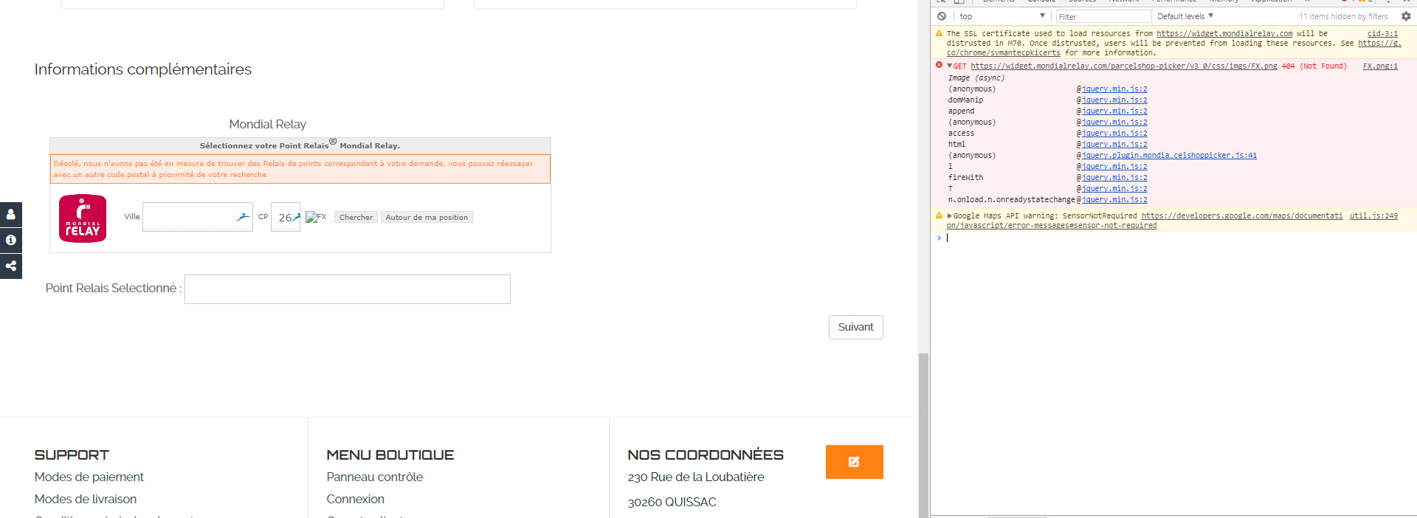Open the user account side icon

click(11, 215)
